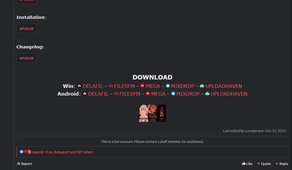Click the thumbs-up Like icon
The height and width of the screenshot is (170, 292).
tap(244, 163)
